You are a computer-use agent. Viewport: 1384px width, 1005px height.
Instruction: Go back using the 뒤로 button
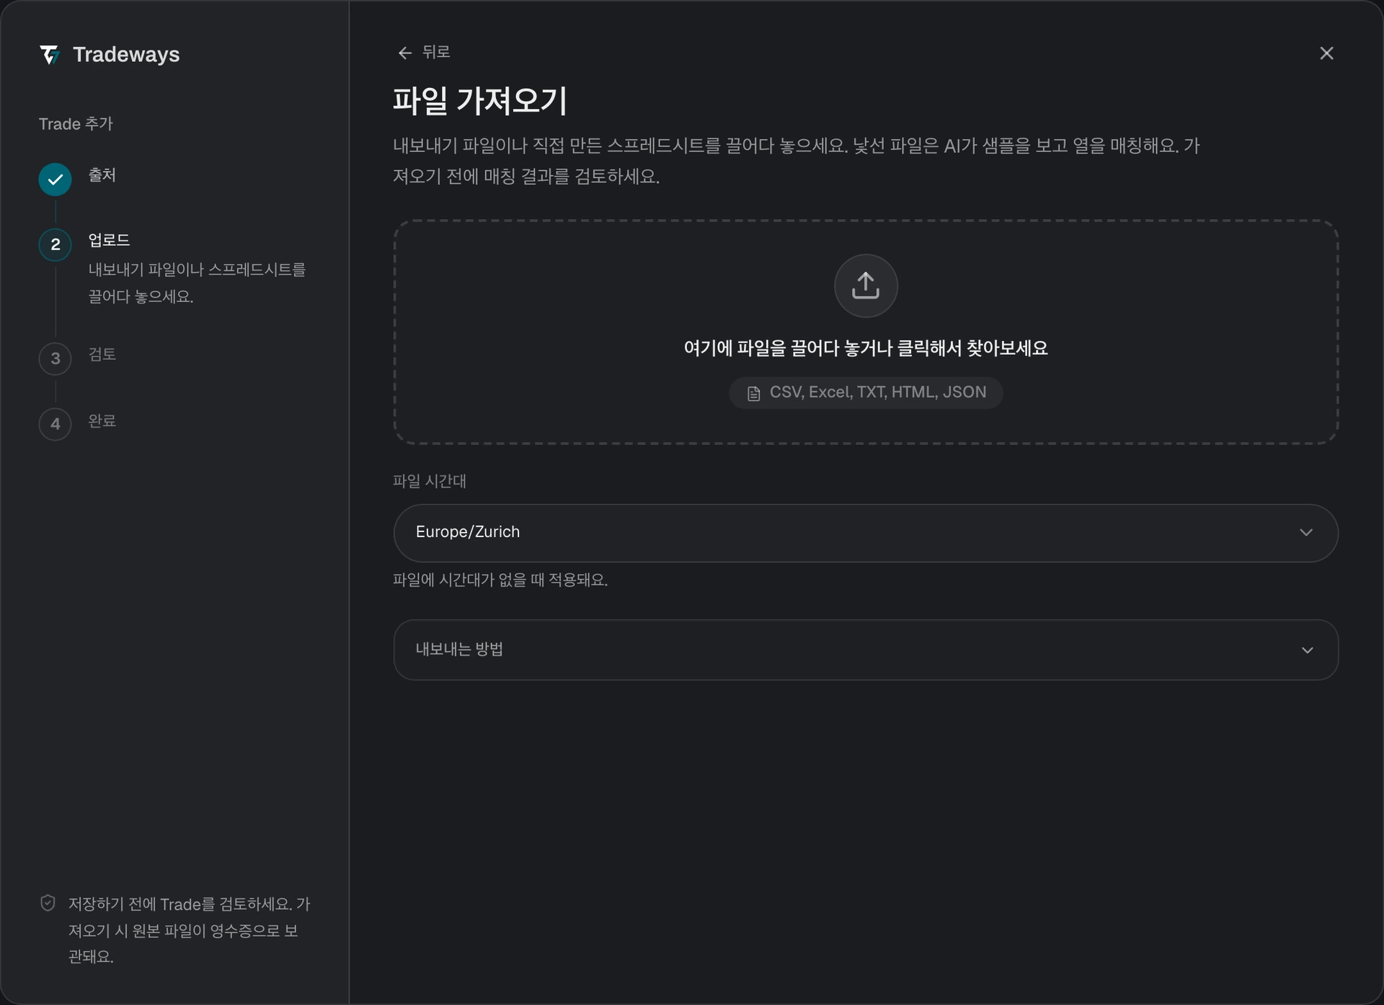[424, 52]
